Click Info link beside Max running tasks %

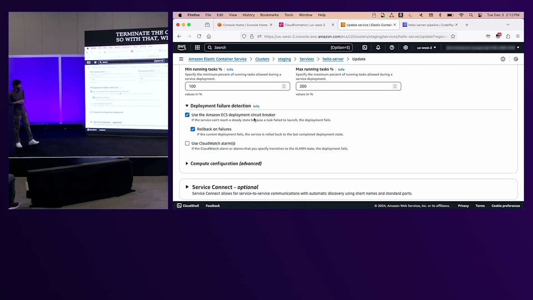(341, 70)
